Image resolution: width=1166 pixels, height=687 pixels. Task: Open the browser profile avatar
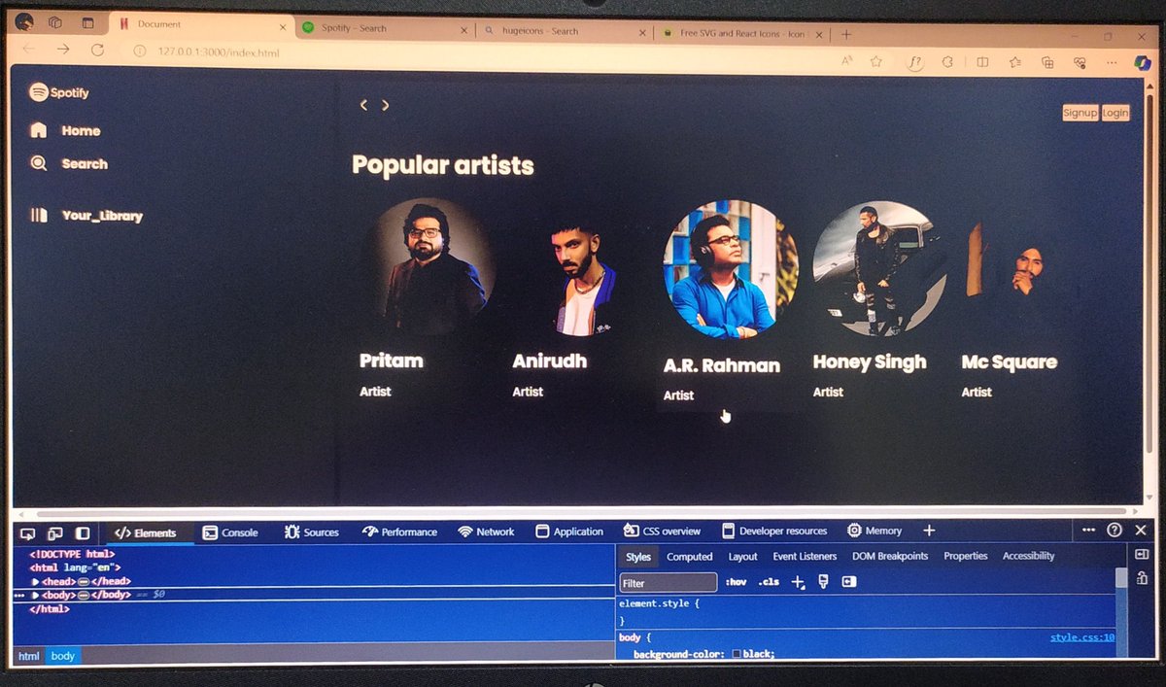click(24, 22)
